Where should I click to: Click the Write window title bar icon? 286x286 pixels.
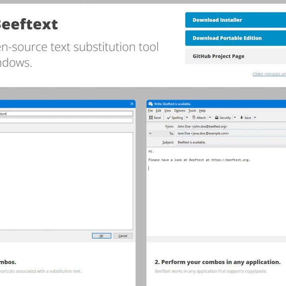(x=151, y=104)
